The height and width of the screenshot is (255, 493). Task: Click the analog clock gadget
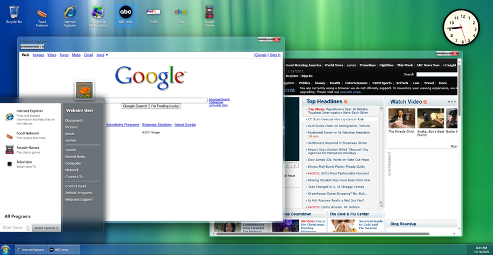coord(461,27)
